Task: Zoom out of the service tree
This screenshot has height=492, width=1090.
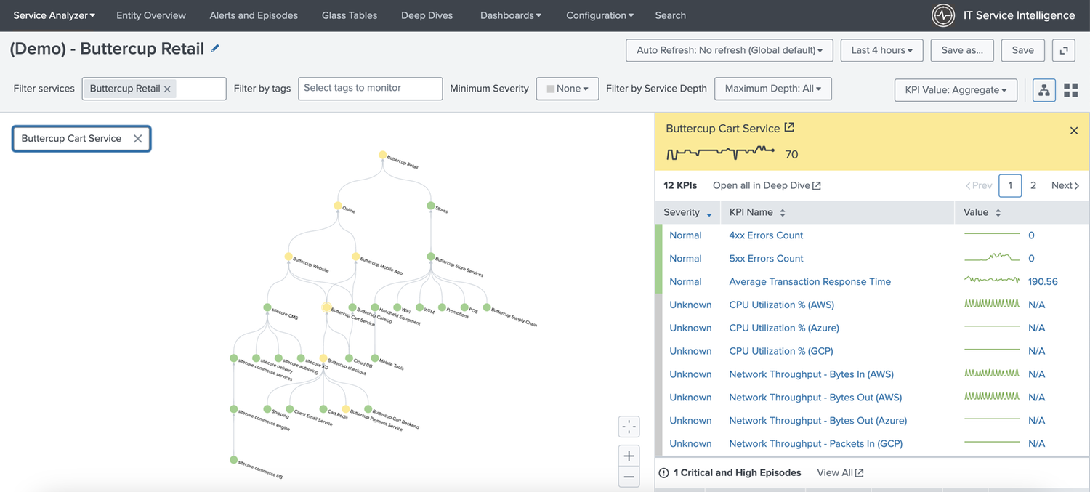Action: 629,477
